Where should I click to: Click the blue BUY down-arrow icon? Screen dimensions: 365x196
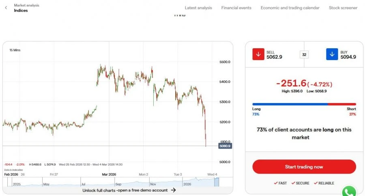coord(332,54)
